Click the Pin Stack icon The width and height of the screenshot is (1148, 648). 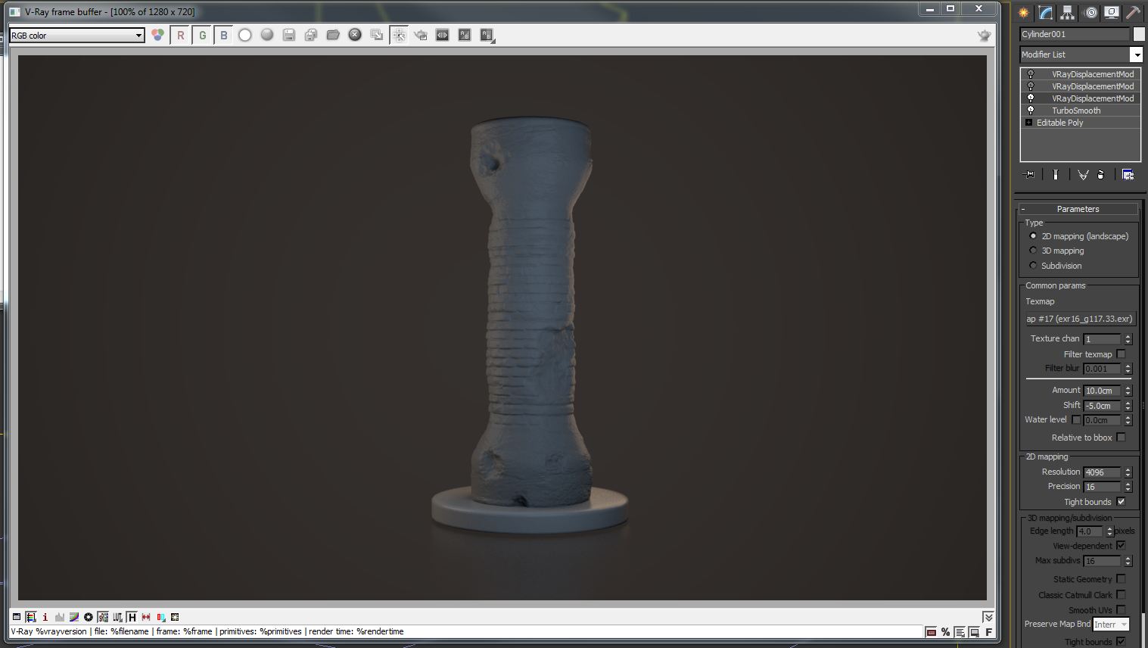(1029, 174)
